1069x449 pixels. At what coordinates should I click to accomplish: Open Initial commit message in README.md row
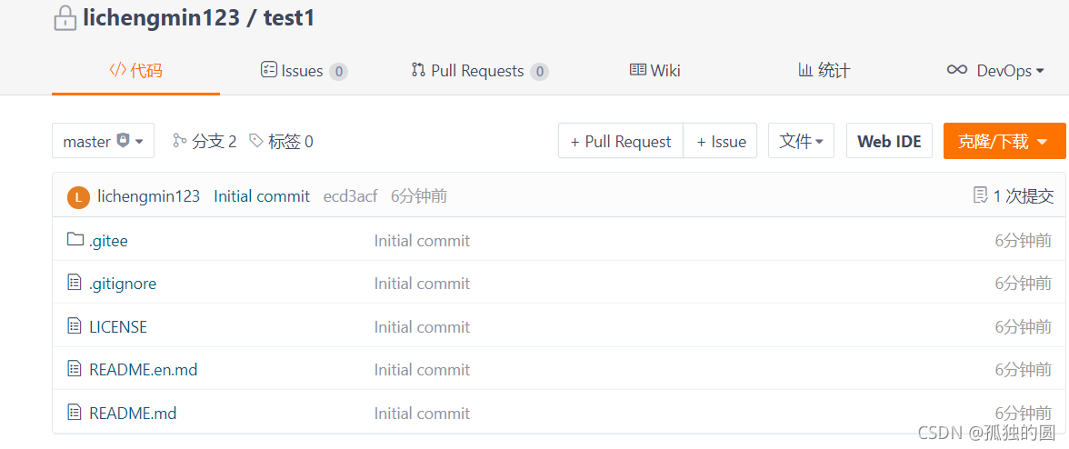pyautogui.click(x=422, y=413)
